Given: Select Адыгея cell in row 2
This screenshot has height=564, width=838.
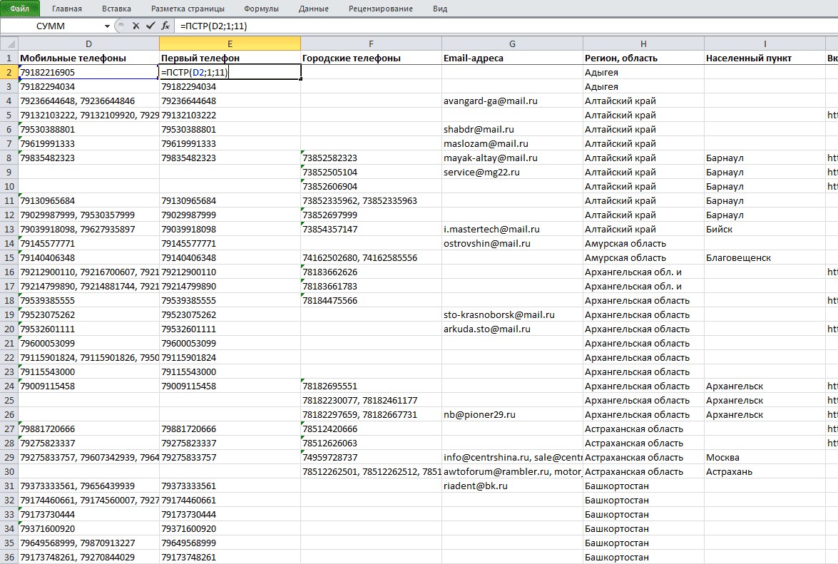Looking at the screenshot, I should [643, 72].
